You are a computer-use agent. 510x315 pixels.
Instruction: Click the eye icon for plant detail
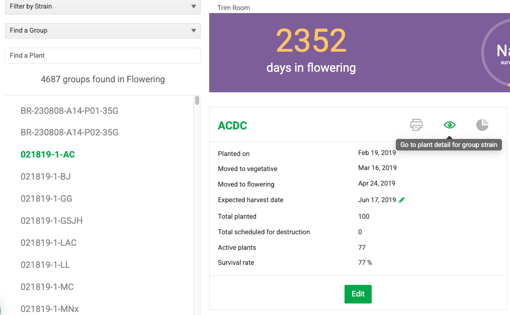449,125
